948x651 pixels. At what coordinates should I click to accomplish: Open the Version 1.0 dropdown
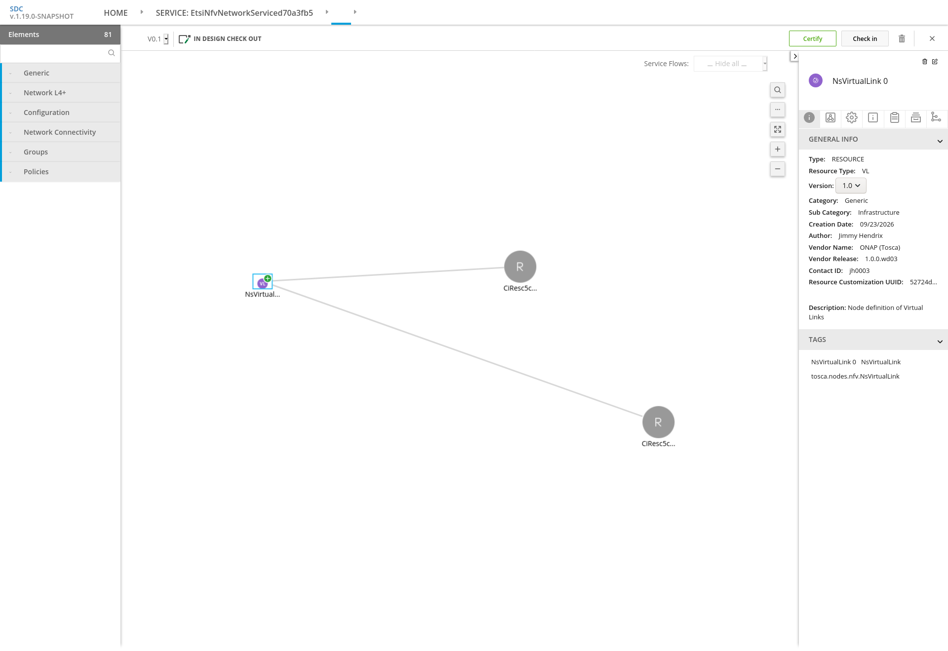[851, 186]
